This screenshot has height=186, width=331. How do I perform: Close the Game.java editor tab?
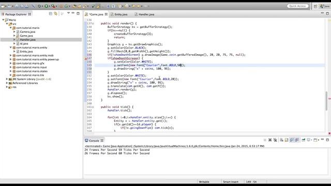click(106, 14)
